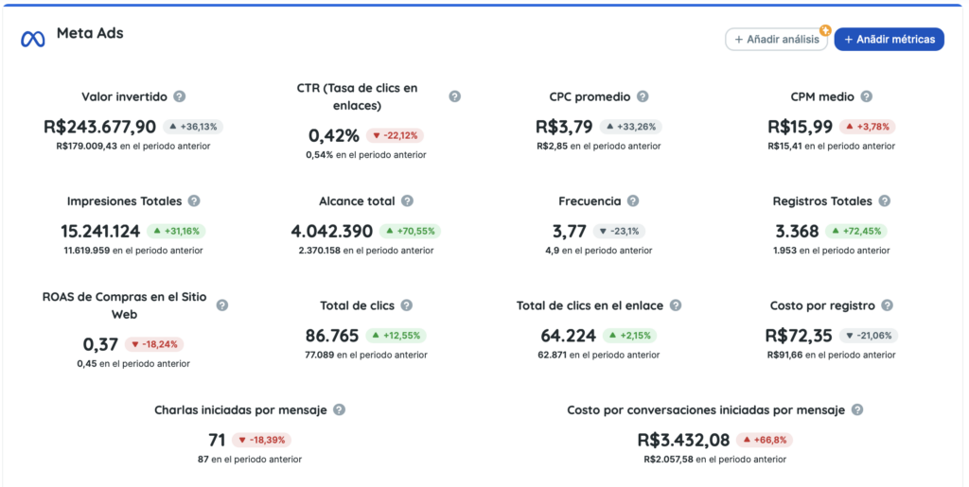Click the +36,13% change badge
Viewport: 969px width, 487px height.
pyautogui.click(x=193, y=127)
